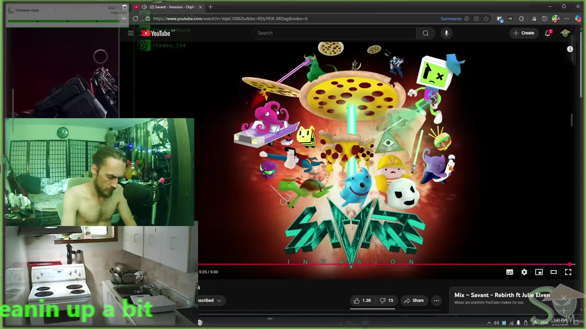The width and height of the screenshot is (586, 329).
Task: Go back with the browser arrow
Action: (x=124, y=19)
